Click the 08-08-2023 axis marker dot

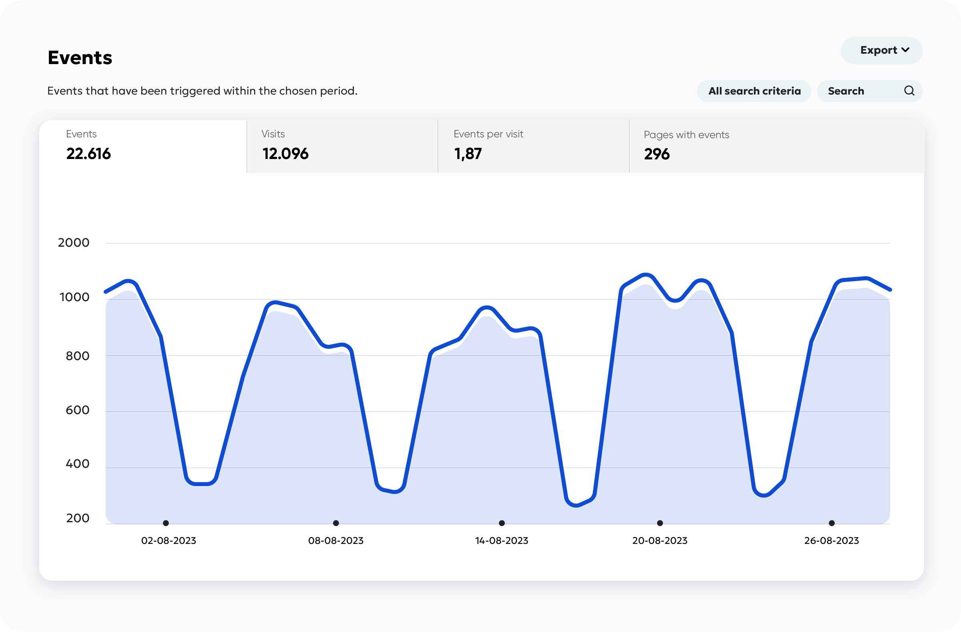click(x=336, y=523)
